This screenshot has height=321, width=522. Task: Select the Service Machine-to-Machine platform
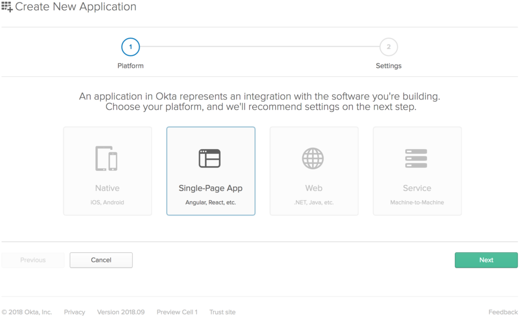417,171
